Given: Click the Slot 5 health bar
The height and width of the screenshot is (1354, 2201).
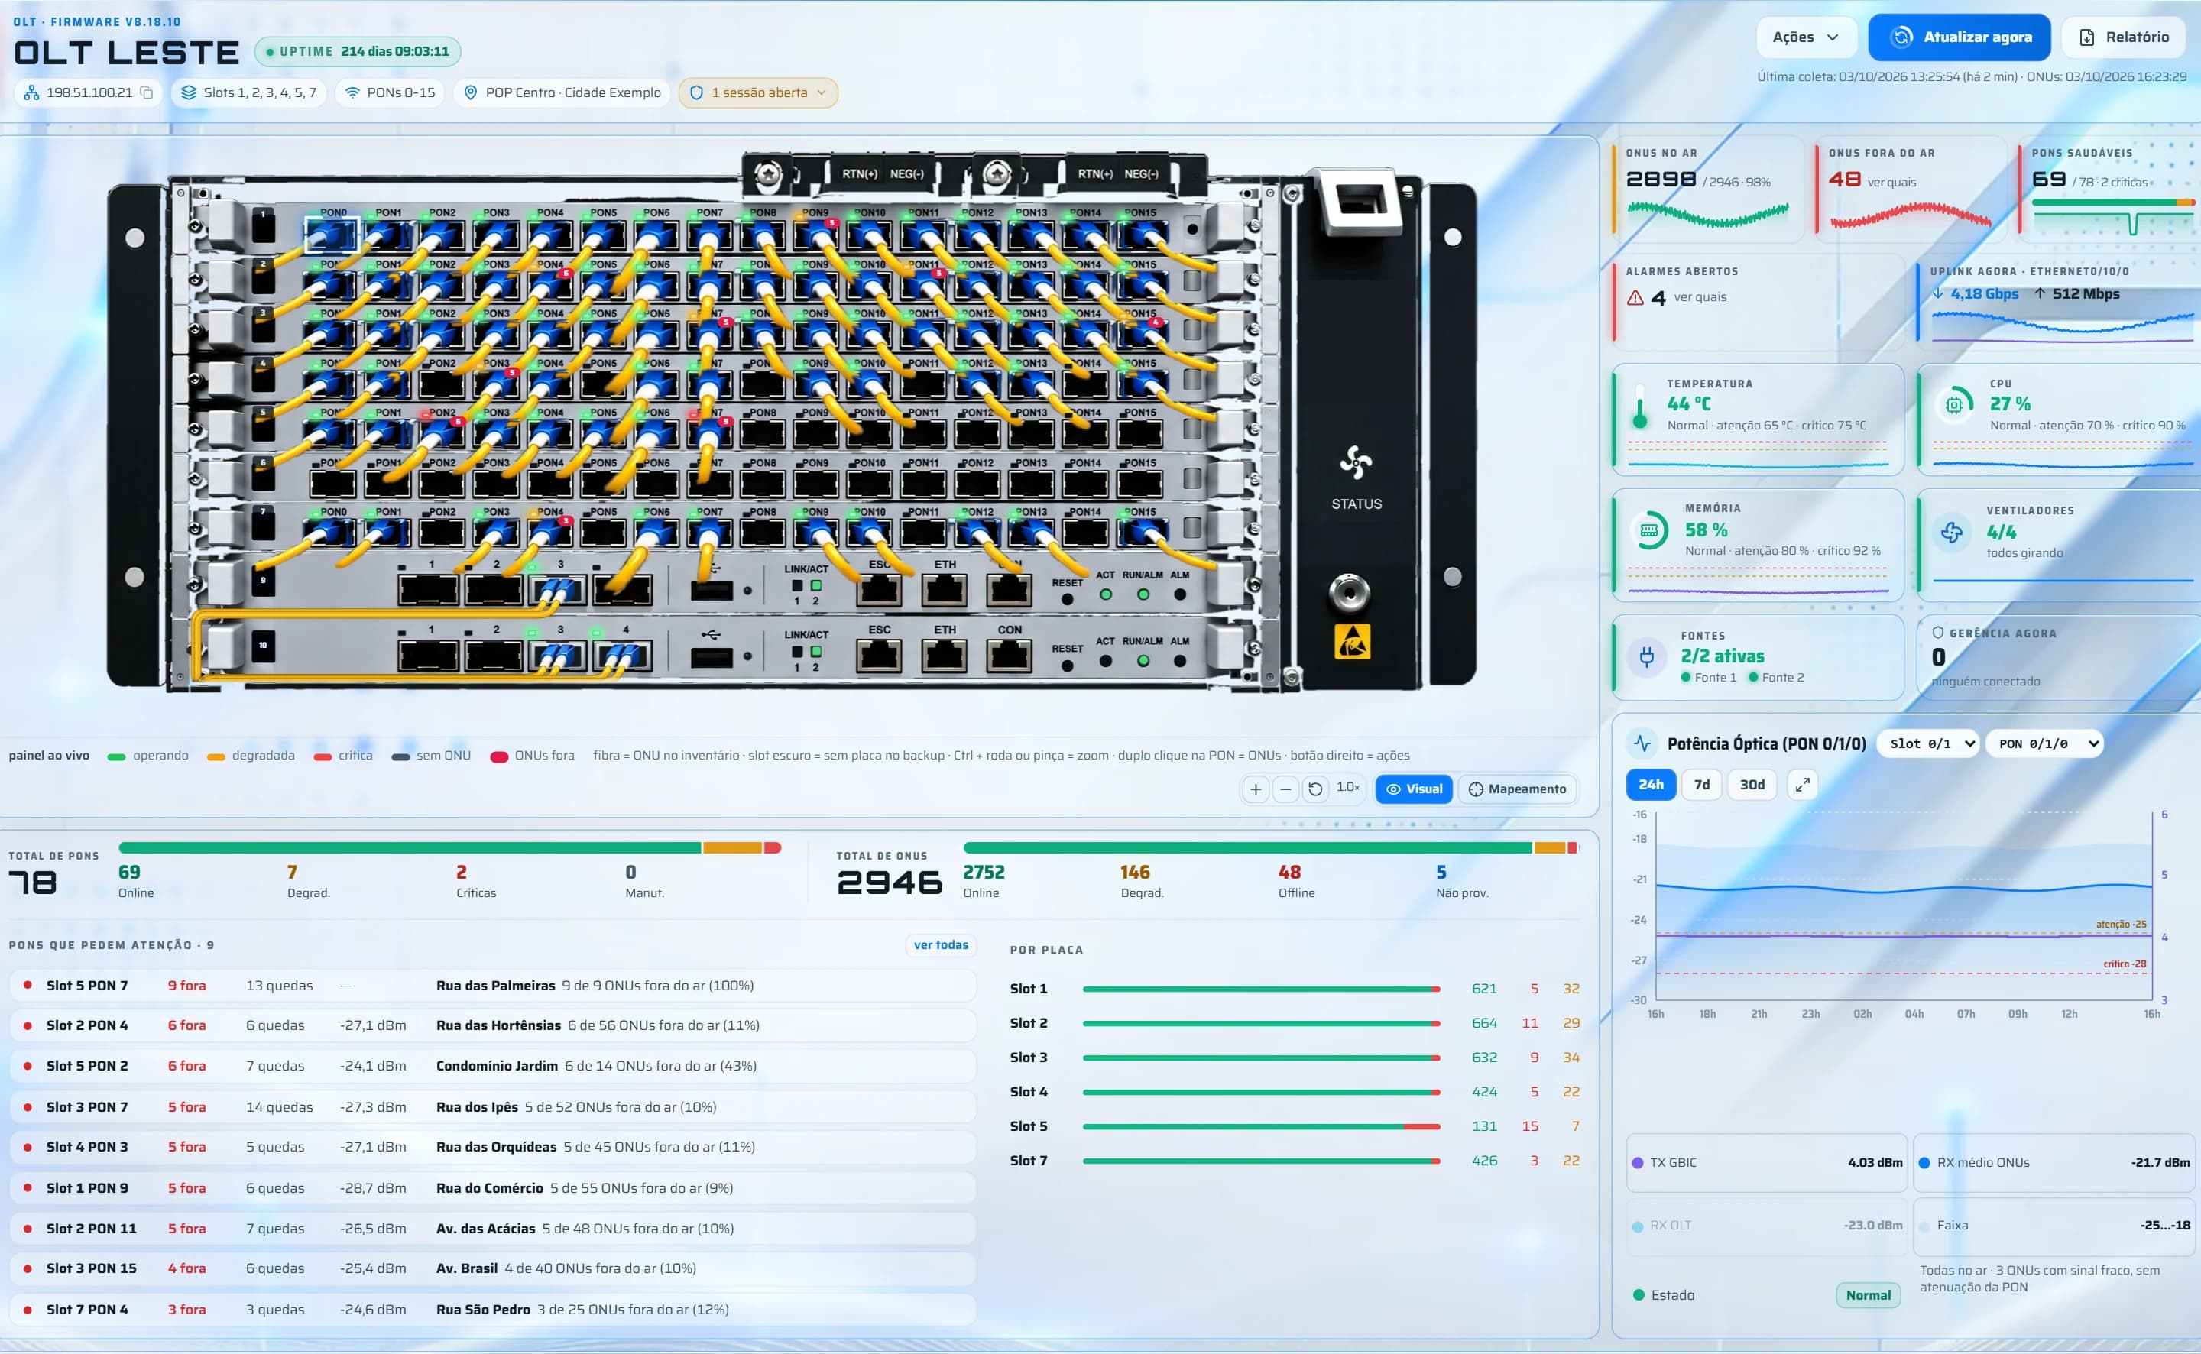Looking at the screenshot, I should (1261, 1126).
